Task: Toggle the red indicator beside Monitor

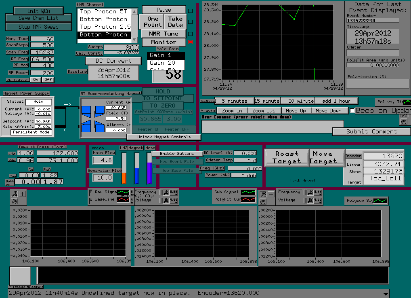Action: [x=191, y=42]
